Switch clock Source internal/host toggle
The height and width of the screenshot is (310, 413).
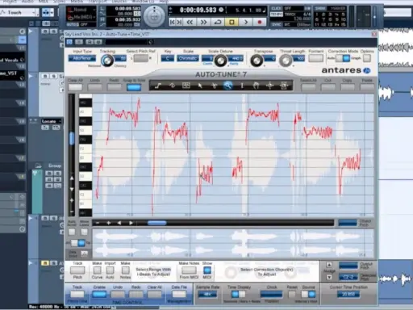(x=308, y=294)
